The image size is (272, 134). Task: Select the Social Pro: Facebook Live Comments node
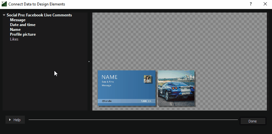(39, 15)
